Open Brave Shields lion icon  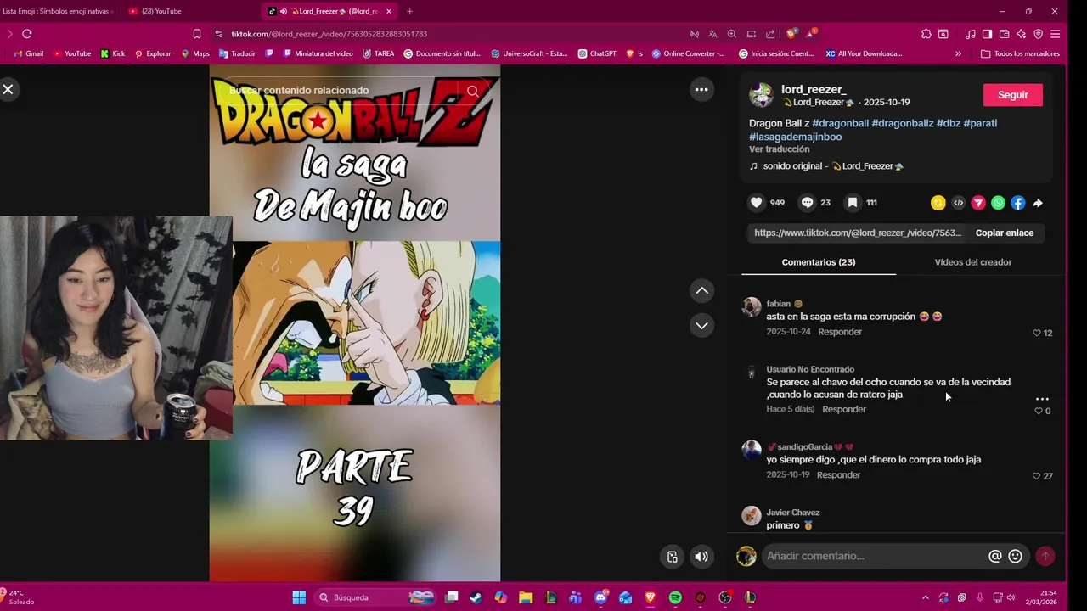tap(791, 34)
